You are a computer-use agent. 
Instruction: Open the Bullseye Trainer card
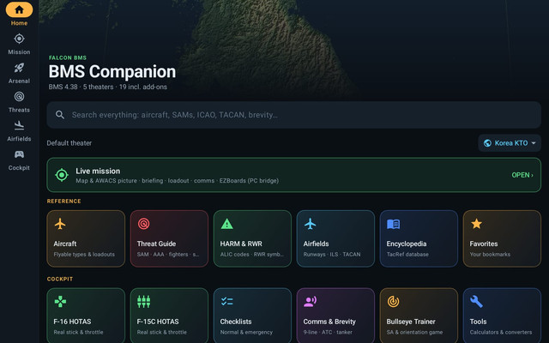pos(419,316)
